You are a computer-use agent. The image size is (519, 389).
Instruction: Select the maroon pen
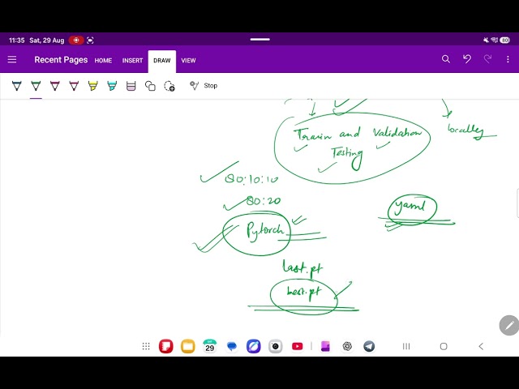click(x=55, y=86)
